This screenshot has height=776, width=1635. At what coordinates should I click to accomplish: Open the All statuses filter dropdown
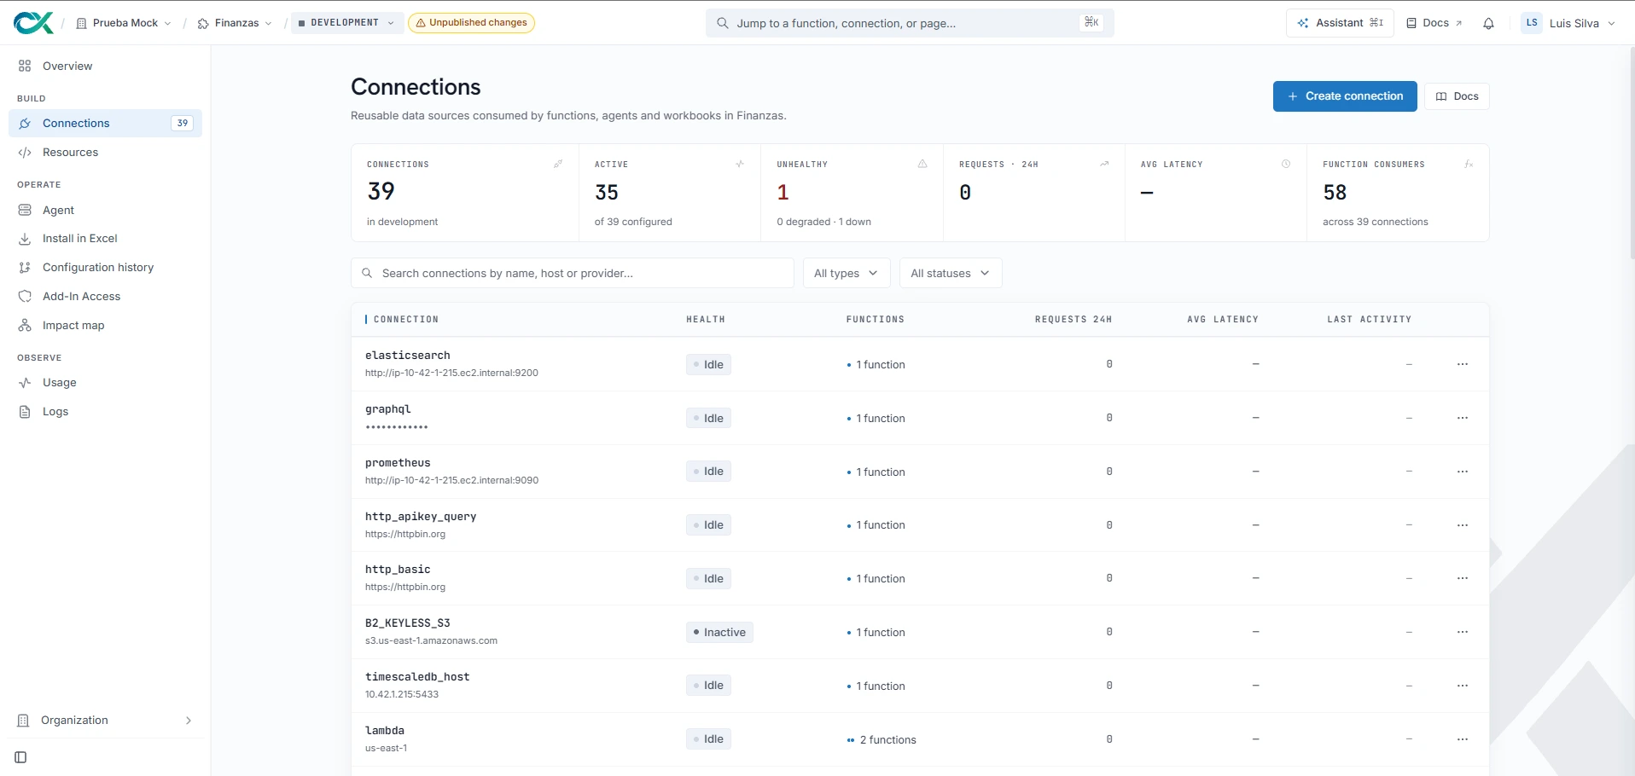point(951,273)
